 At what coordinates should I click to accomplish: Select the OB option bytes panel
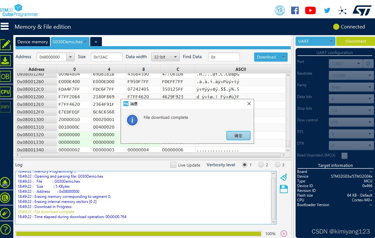6,76
